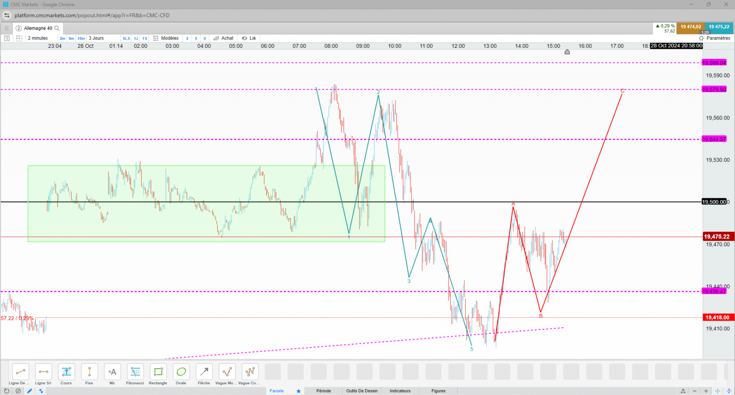Image resolution: width=735 pixels, height=395 pixels.
Task: Toggle the crosshair cursor icon
Action: coord(717,391)
